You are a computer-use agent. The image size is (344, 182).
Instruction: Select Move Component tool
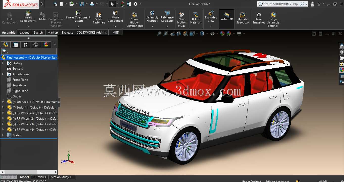115,16
